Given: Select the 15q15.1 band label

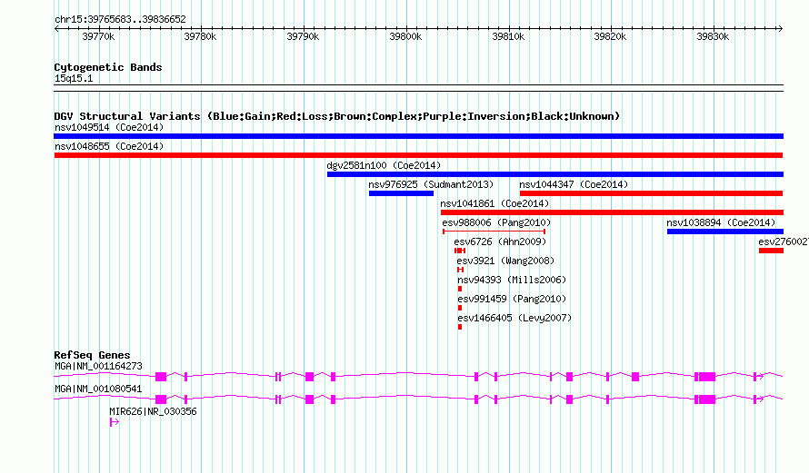Looking at the screenshot, I should (74, 78).
